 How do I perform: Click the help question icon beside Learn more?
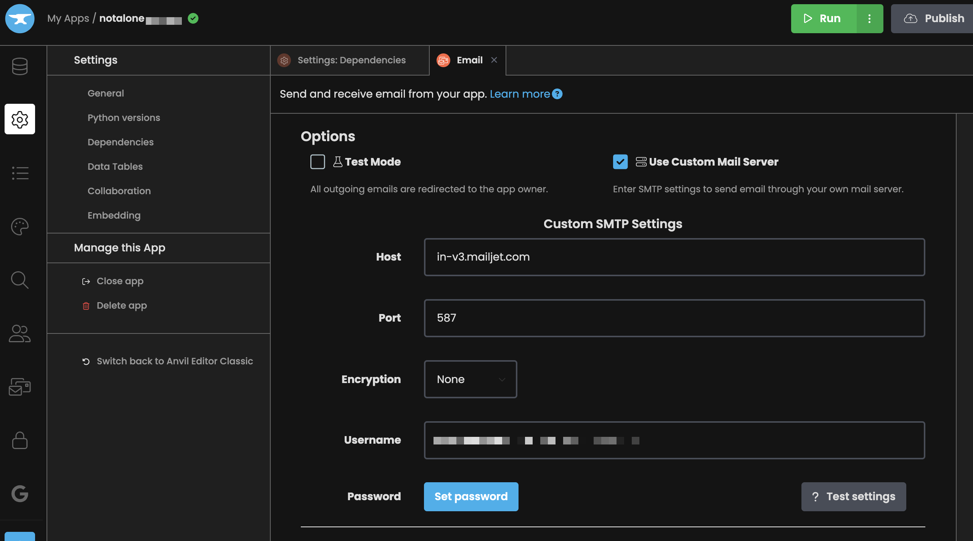(x=557, y=94)
